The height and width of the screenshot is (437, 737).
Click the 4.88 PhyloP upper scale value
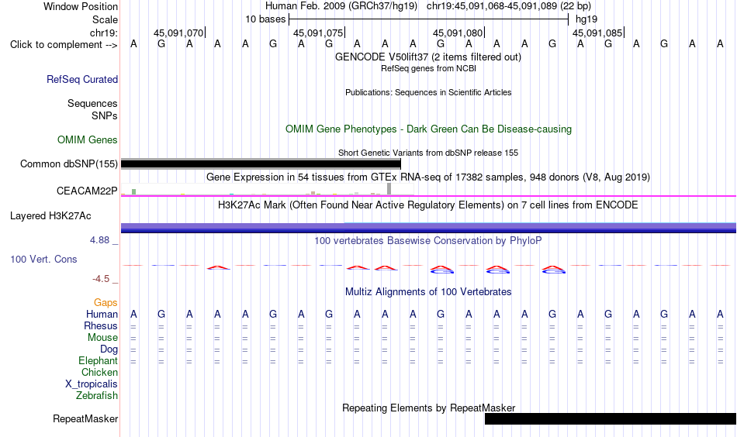click(99, 240)
